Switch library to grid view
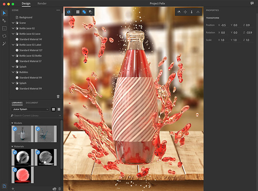Image resolution: width=258 pixels, height=191 pixels. point(53,109)
